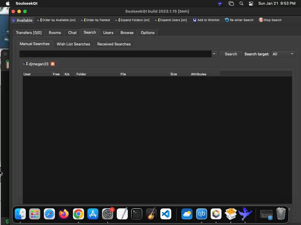This screenshot has width=301, height=225.
Task: Click SoulseekQt bird icon in Dock
Action: coord(245,214)
